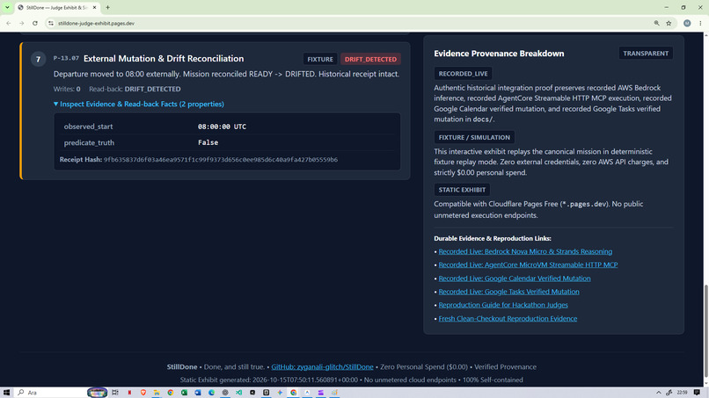Open Fresh Clean-Checkout Reproduction Evidence link
709x398 pixels.
508,319
